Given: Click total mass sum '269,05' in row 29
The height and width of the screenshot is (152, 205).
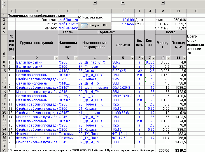Looking at the screenshot, I should coord(163,150).
